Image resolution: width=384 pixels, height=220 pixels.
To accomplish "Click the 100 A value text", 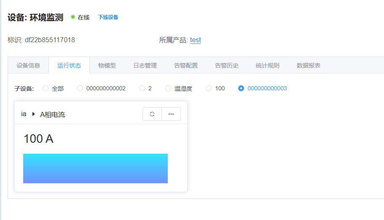I will [38, 139].
